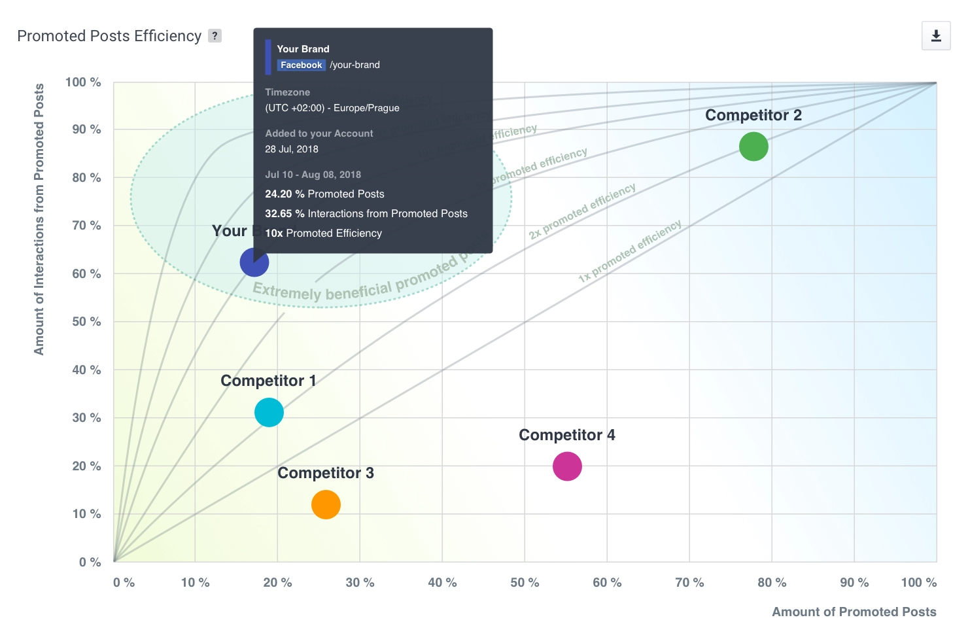Click the 24.20 % Promoted Posts value
Screen dimensions: 968x641
tap(324, 194)
